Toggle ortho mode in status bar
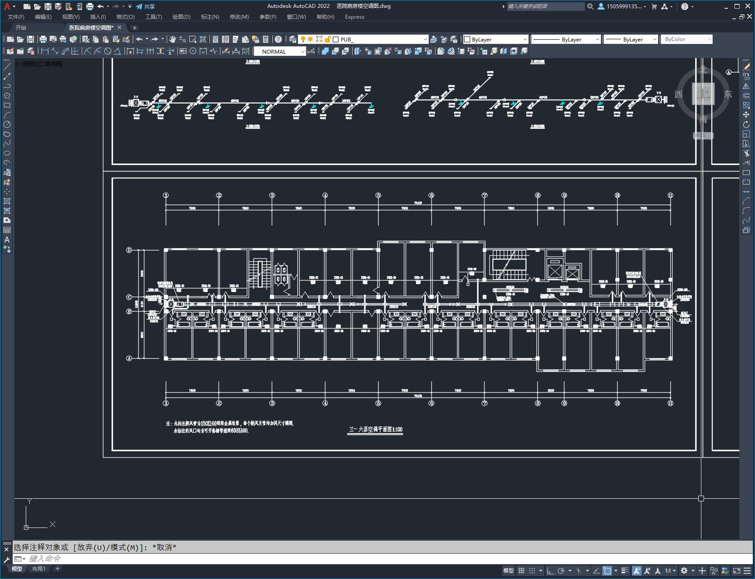This screenshot has height=579, width=755. coord(550,570)
